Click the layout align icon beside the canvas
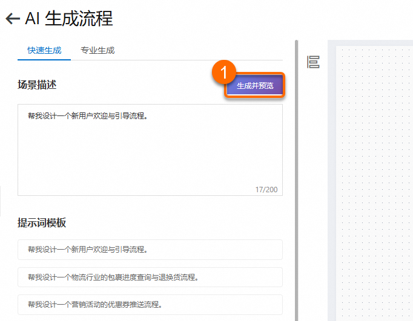Image resolution: width=413 pixels, height=321 pixels. click(x=313, y=62)
